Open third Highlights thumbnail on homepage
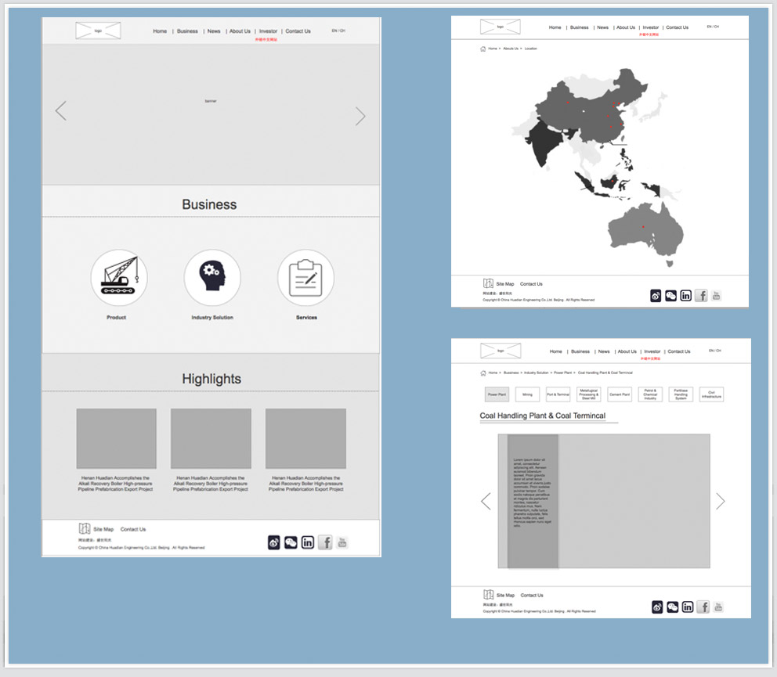The height and width of the screenshot is (677, 777). pos(305,438)
